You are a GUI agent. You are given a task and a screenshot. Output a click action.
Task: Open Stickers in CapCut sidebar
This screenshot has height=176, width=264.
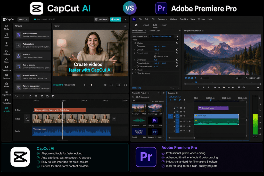click(x=6, y=52)
